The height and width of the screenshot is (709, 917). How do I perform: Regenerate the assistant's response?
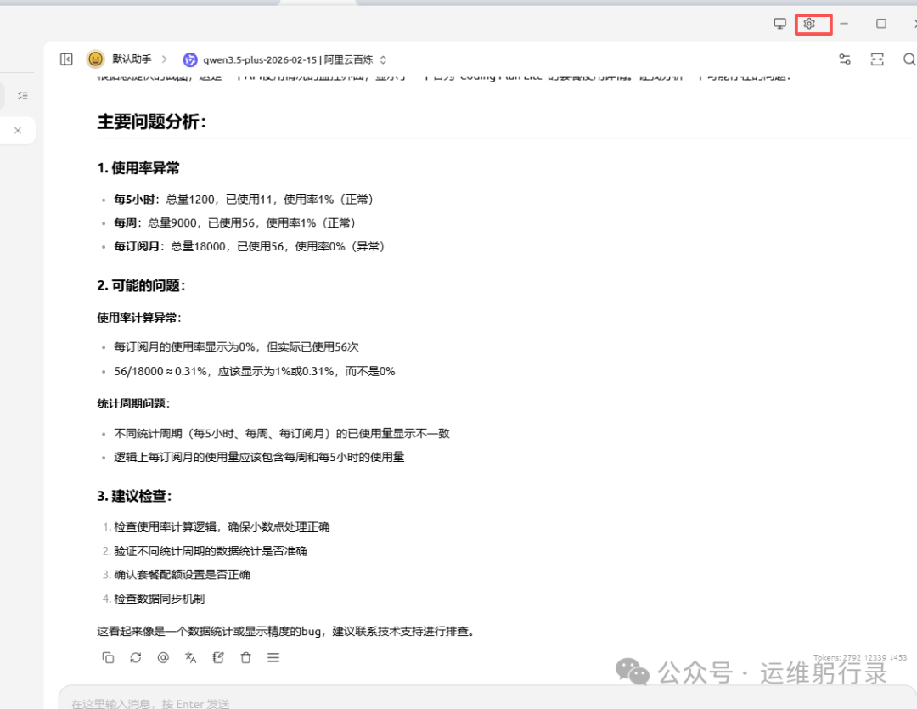click(x=135, y=657)
